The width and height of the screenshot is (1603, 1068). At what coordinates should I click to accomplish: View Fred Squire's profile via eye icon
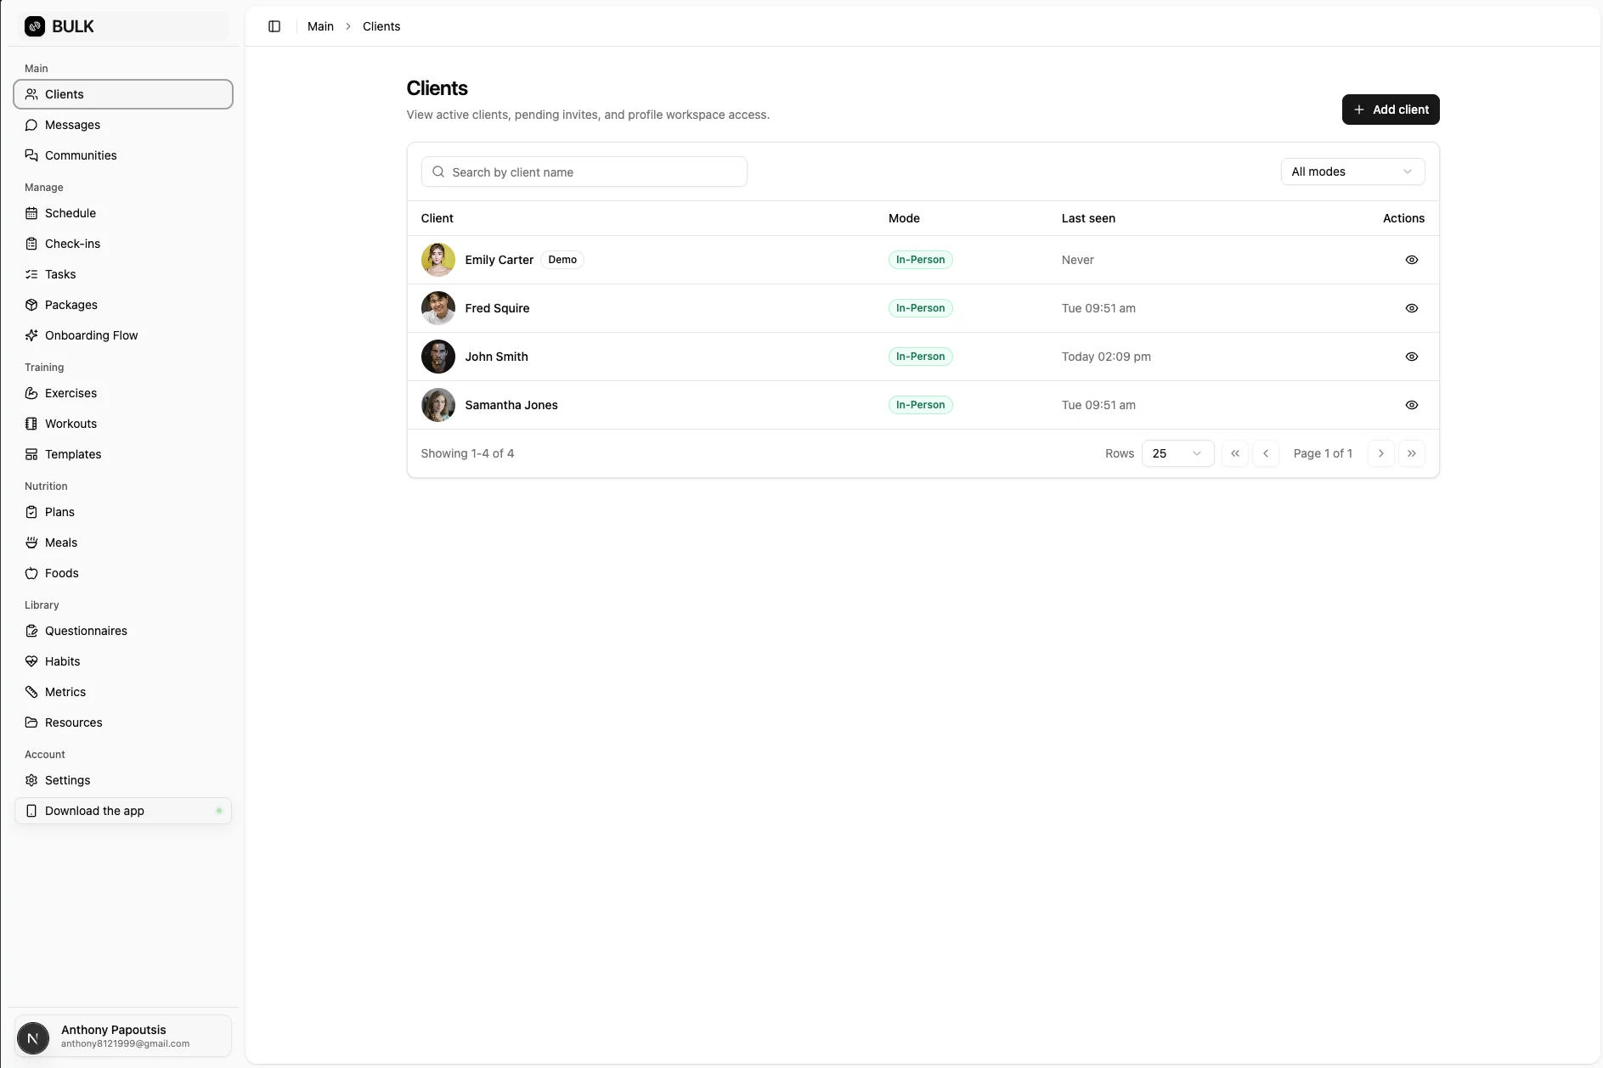pyautogui.click(x=1412, y=308)
